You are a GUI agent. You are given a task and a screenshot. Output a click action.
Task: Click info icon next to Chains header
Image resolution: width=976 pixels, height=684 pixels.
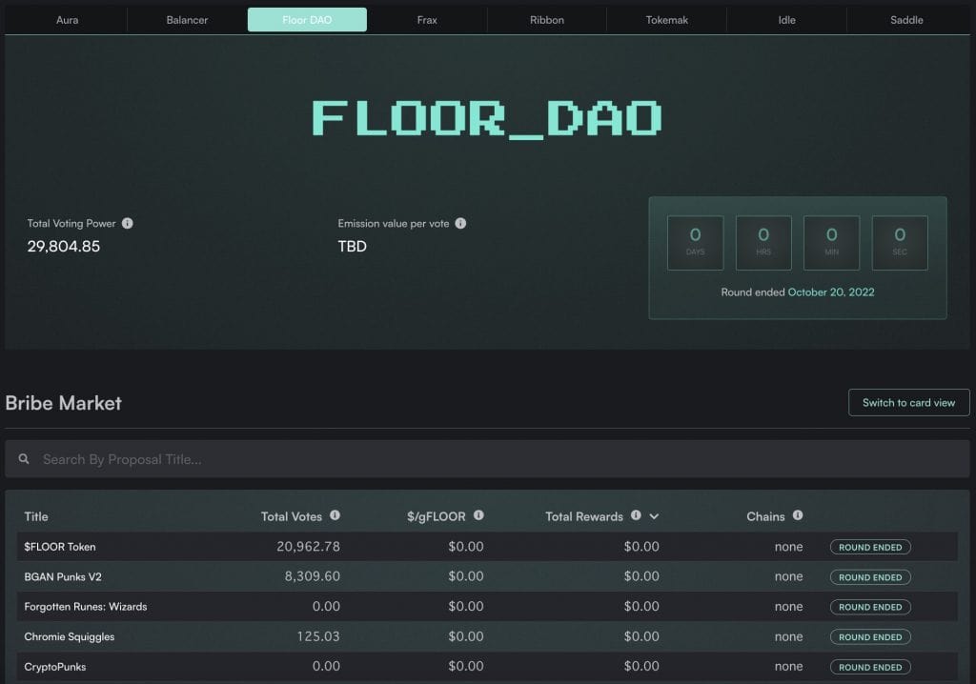pyautogui.click(x=798, y=515)
